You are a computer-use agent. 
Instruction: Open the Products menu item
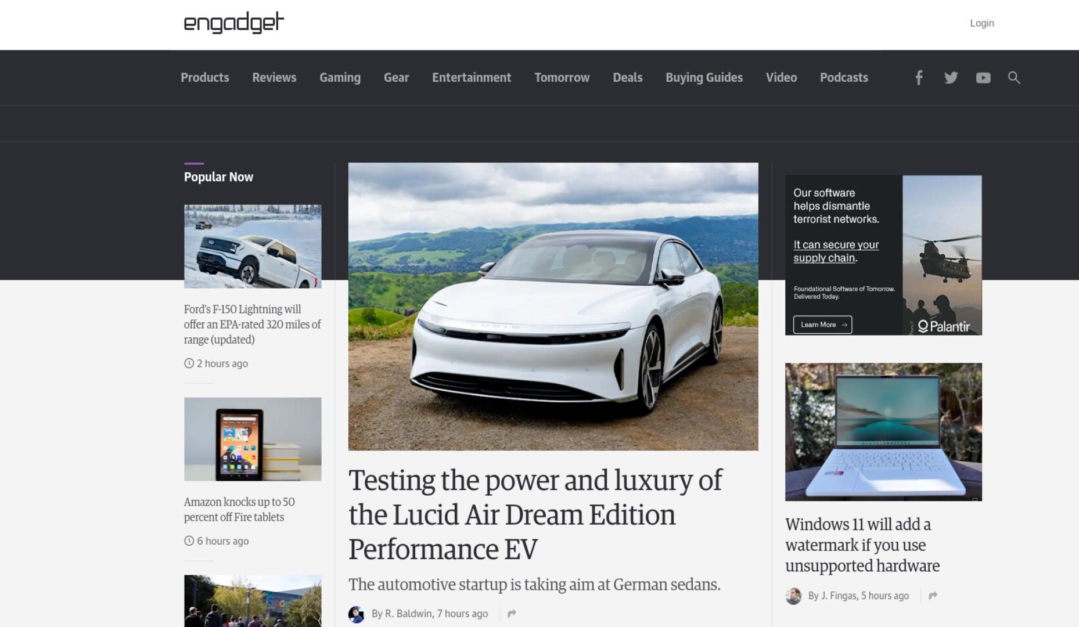[205, 78]
